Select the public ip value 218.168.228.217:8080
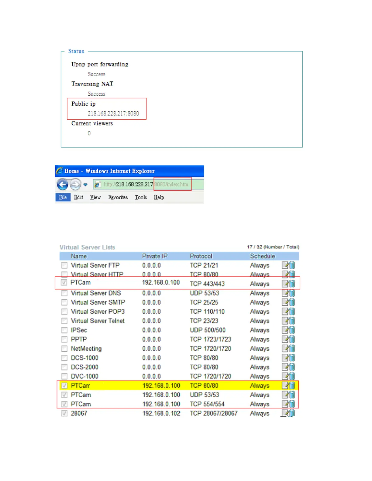The image size is (372, 481). [x=113, y=114]
